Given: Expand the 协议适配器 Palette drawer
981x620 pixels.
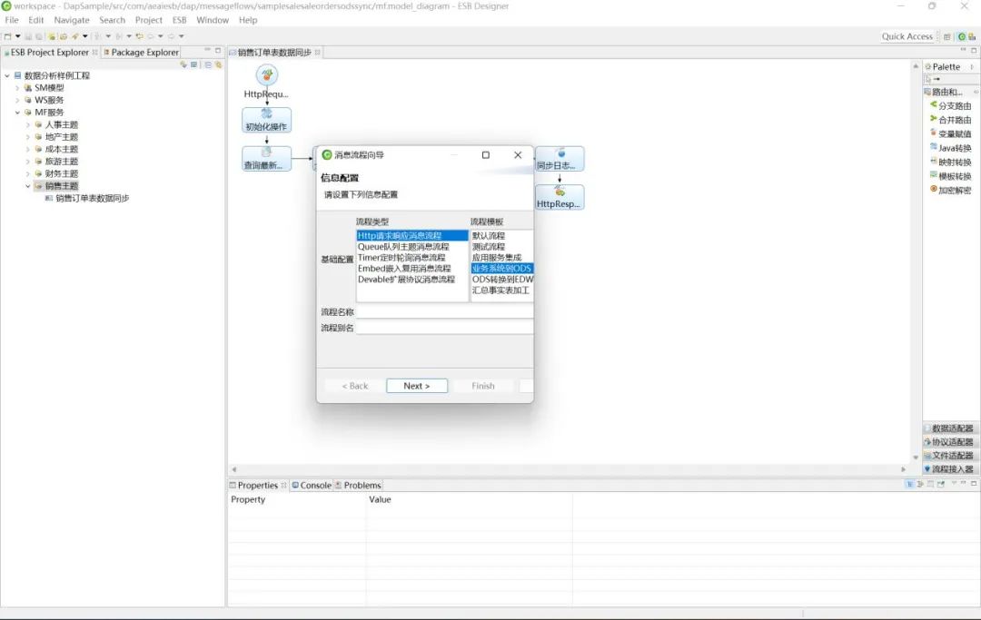Looking at the screenshot, I should pyautogui.click(x=950, y=442).
